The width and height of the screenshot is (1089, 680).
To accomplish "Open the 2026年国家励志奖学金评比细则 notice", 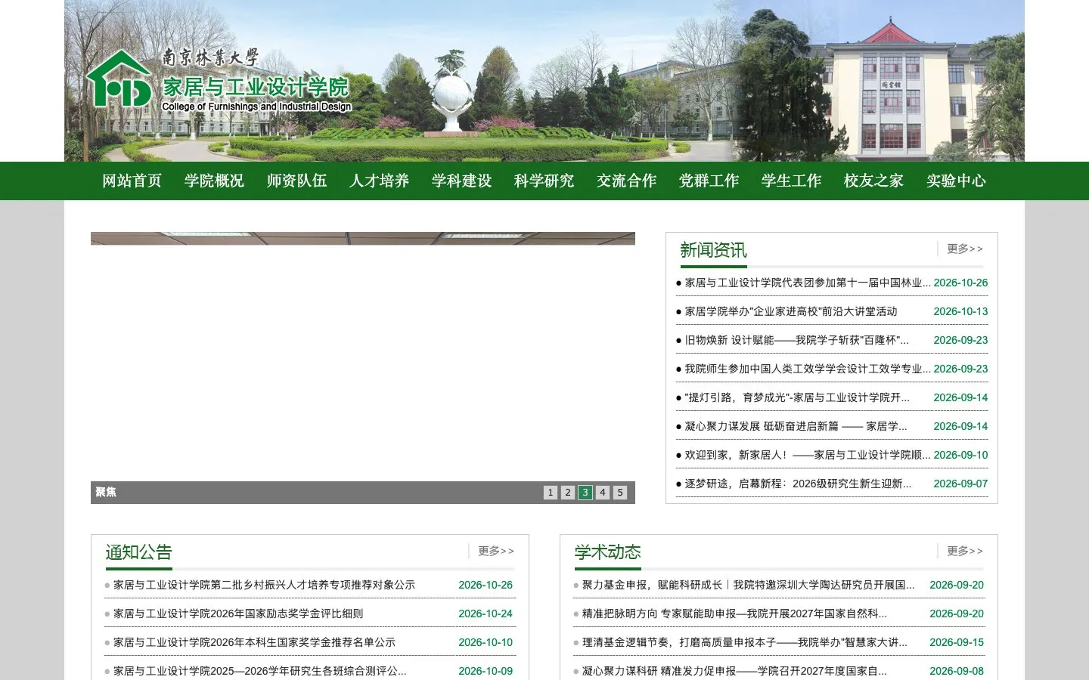I will 238,614.
